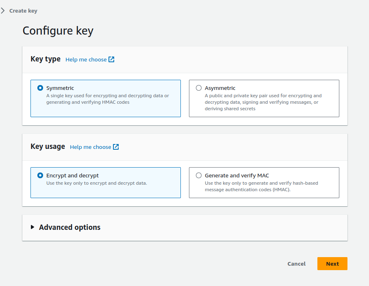This screenshot has height=286, width=369.
Task: Select the Asymmetric key type radio button
Action: pyautogui.click(x=199, y=88)
